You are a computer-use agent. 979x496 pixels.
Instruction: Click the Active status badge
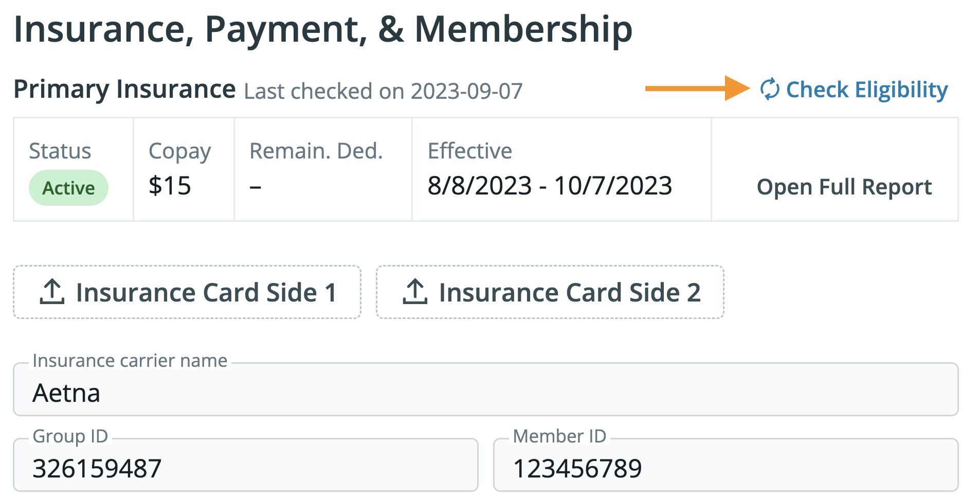[68, 188]
